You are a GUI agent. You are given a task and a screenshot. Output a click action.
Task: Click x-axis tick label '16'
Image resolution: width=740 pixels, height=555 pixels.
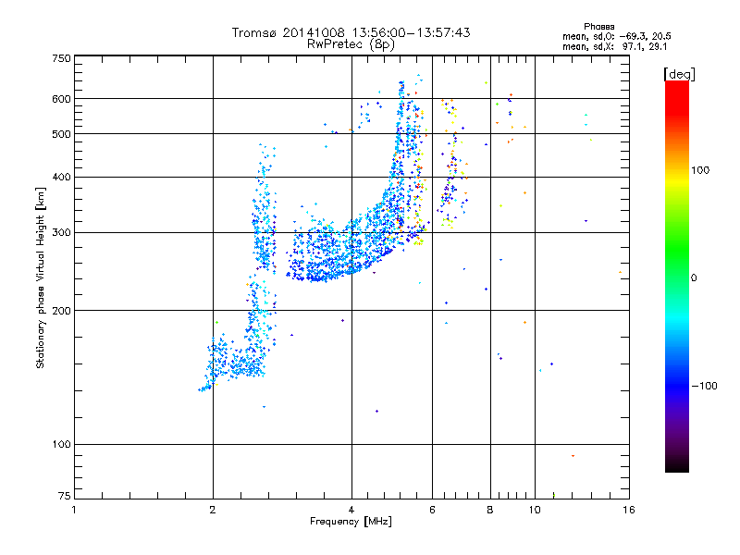(629, 510)
